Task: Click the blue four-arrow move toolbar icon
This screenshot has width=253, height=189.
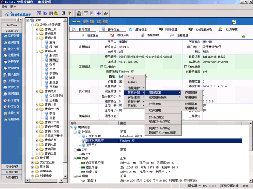Action: (99, 13)
